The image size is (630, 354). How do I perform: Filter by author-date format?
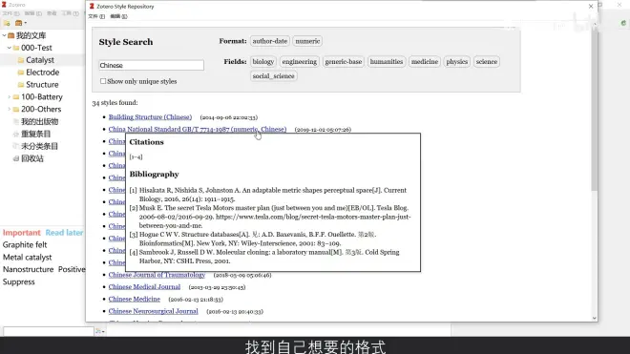click(270, 41)
